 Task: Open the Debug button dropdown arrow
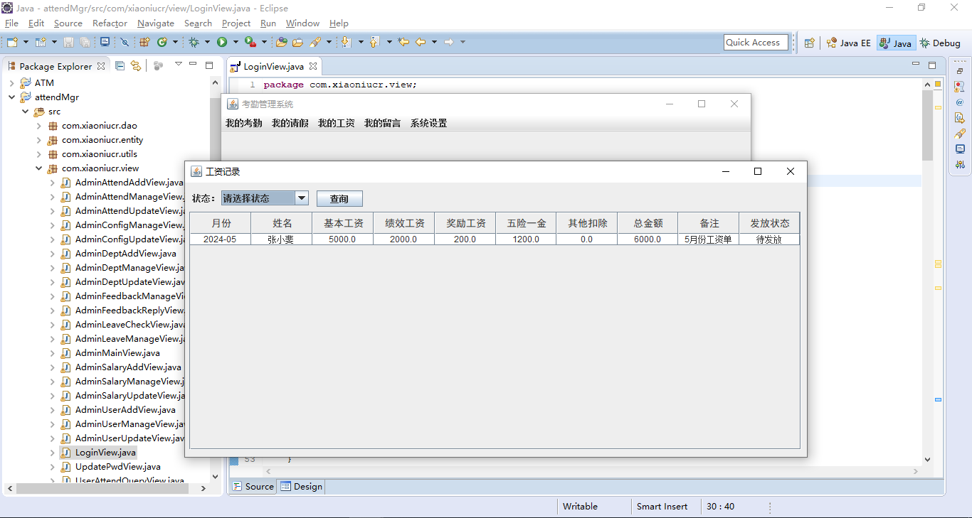(x=207, y=43)
